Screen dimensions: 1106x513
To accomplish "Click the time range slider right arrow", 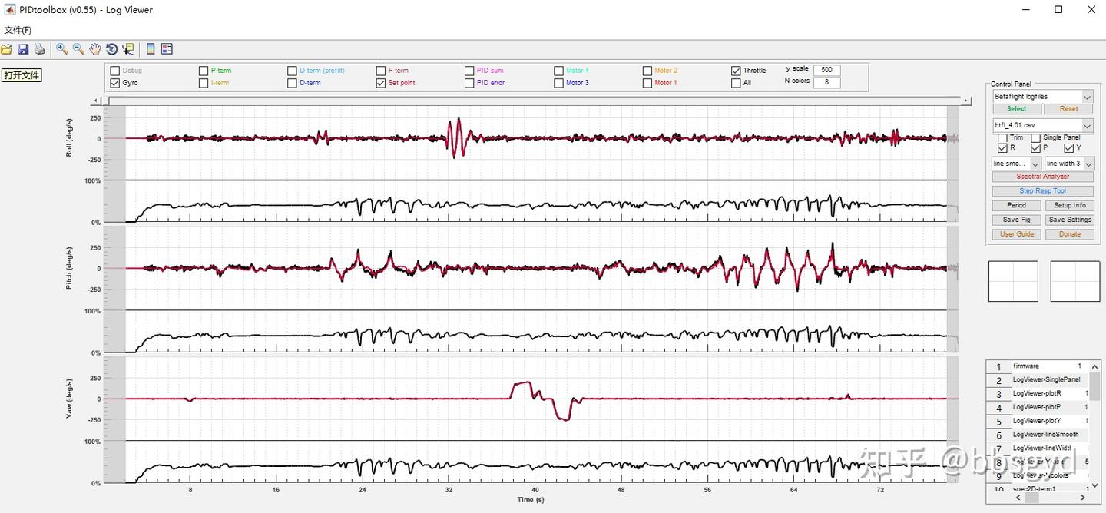I will click(966, 101).
